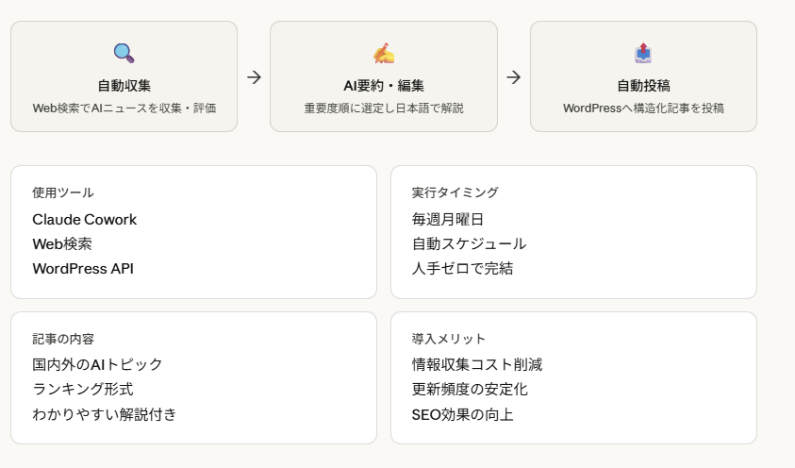Click the Web検索 tool entry
Image resolution: width=795 pixels, height=468 pixels.
[62, 244]
